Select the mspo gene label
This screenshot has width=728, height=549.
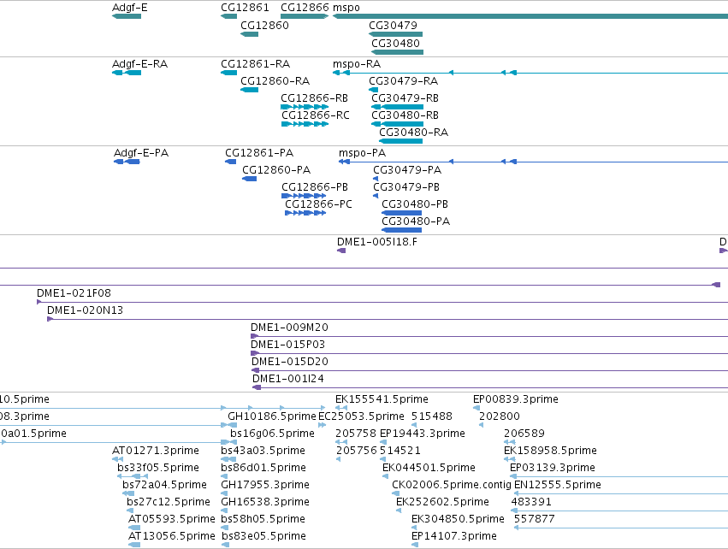[346, 8]
